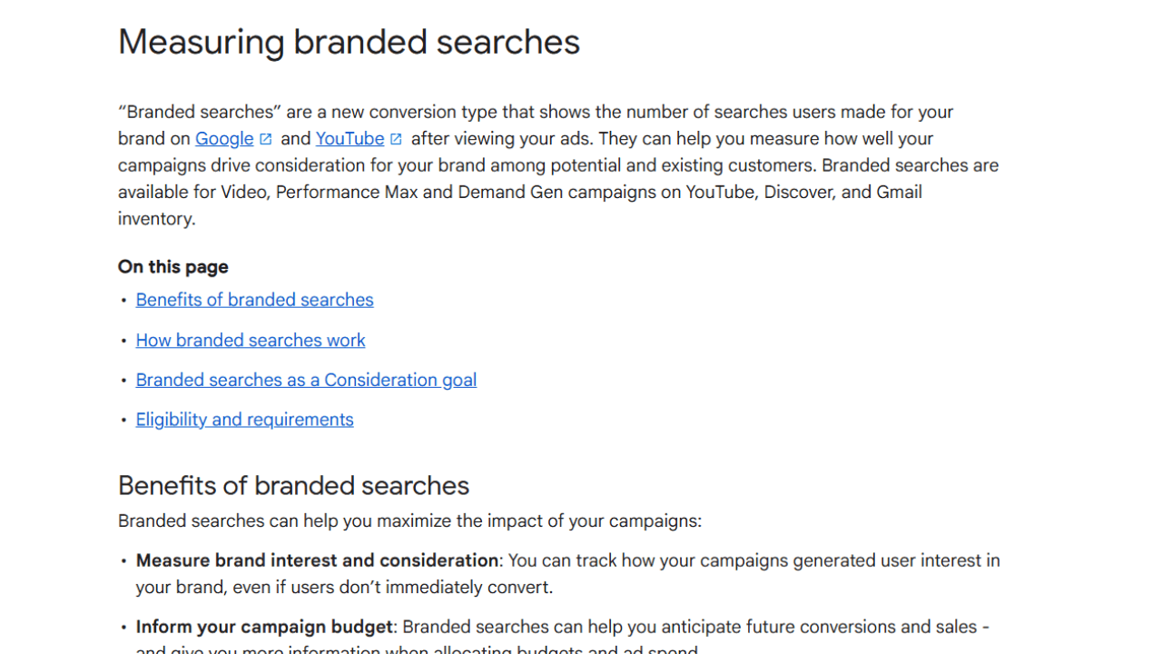Click the bullet before Measure brand interest
Image resolution: width=1162 pixels, height=654 pixels.
(124, 561)
